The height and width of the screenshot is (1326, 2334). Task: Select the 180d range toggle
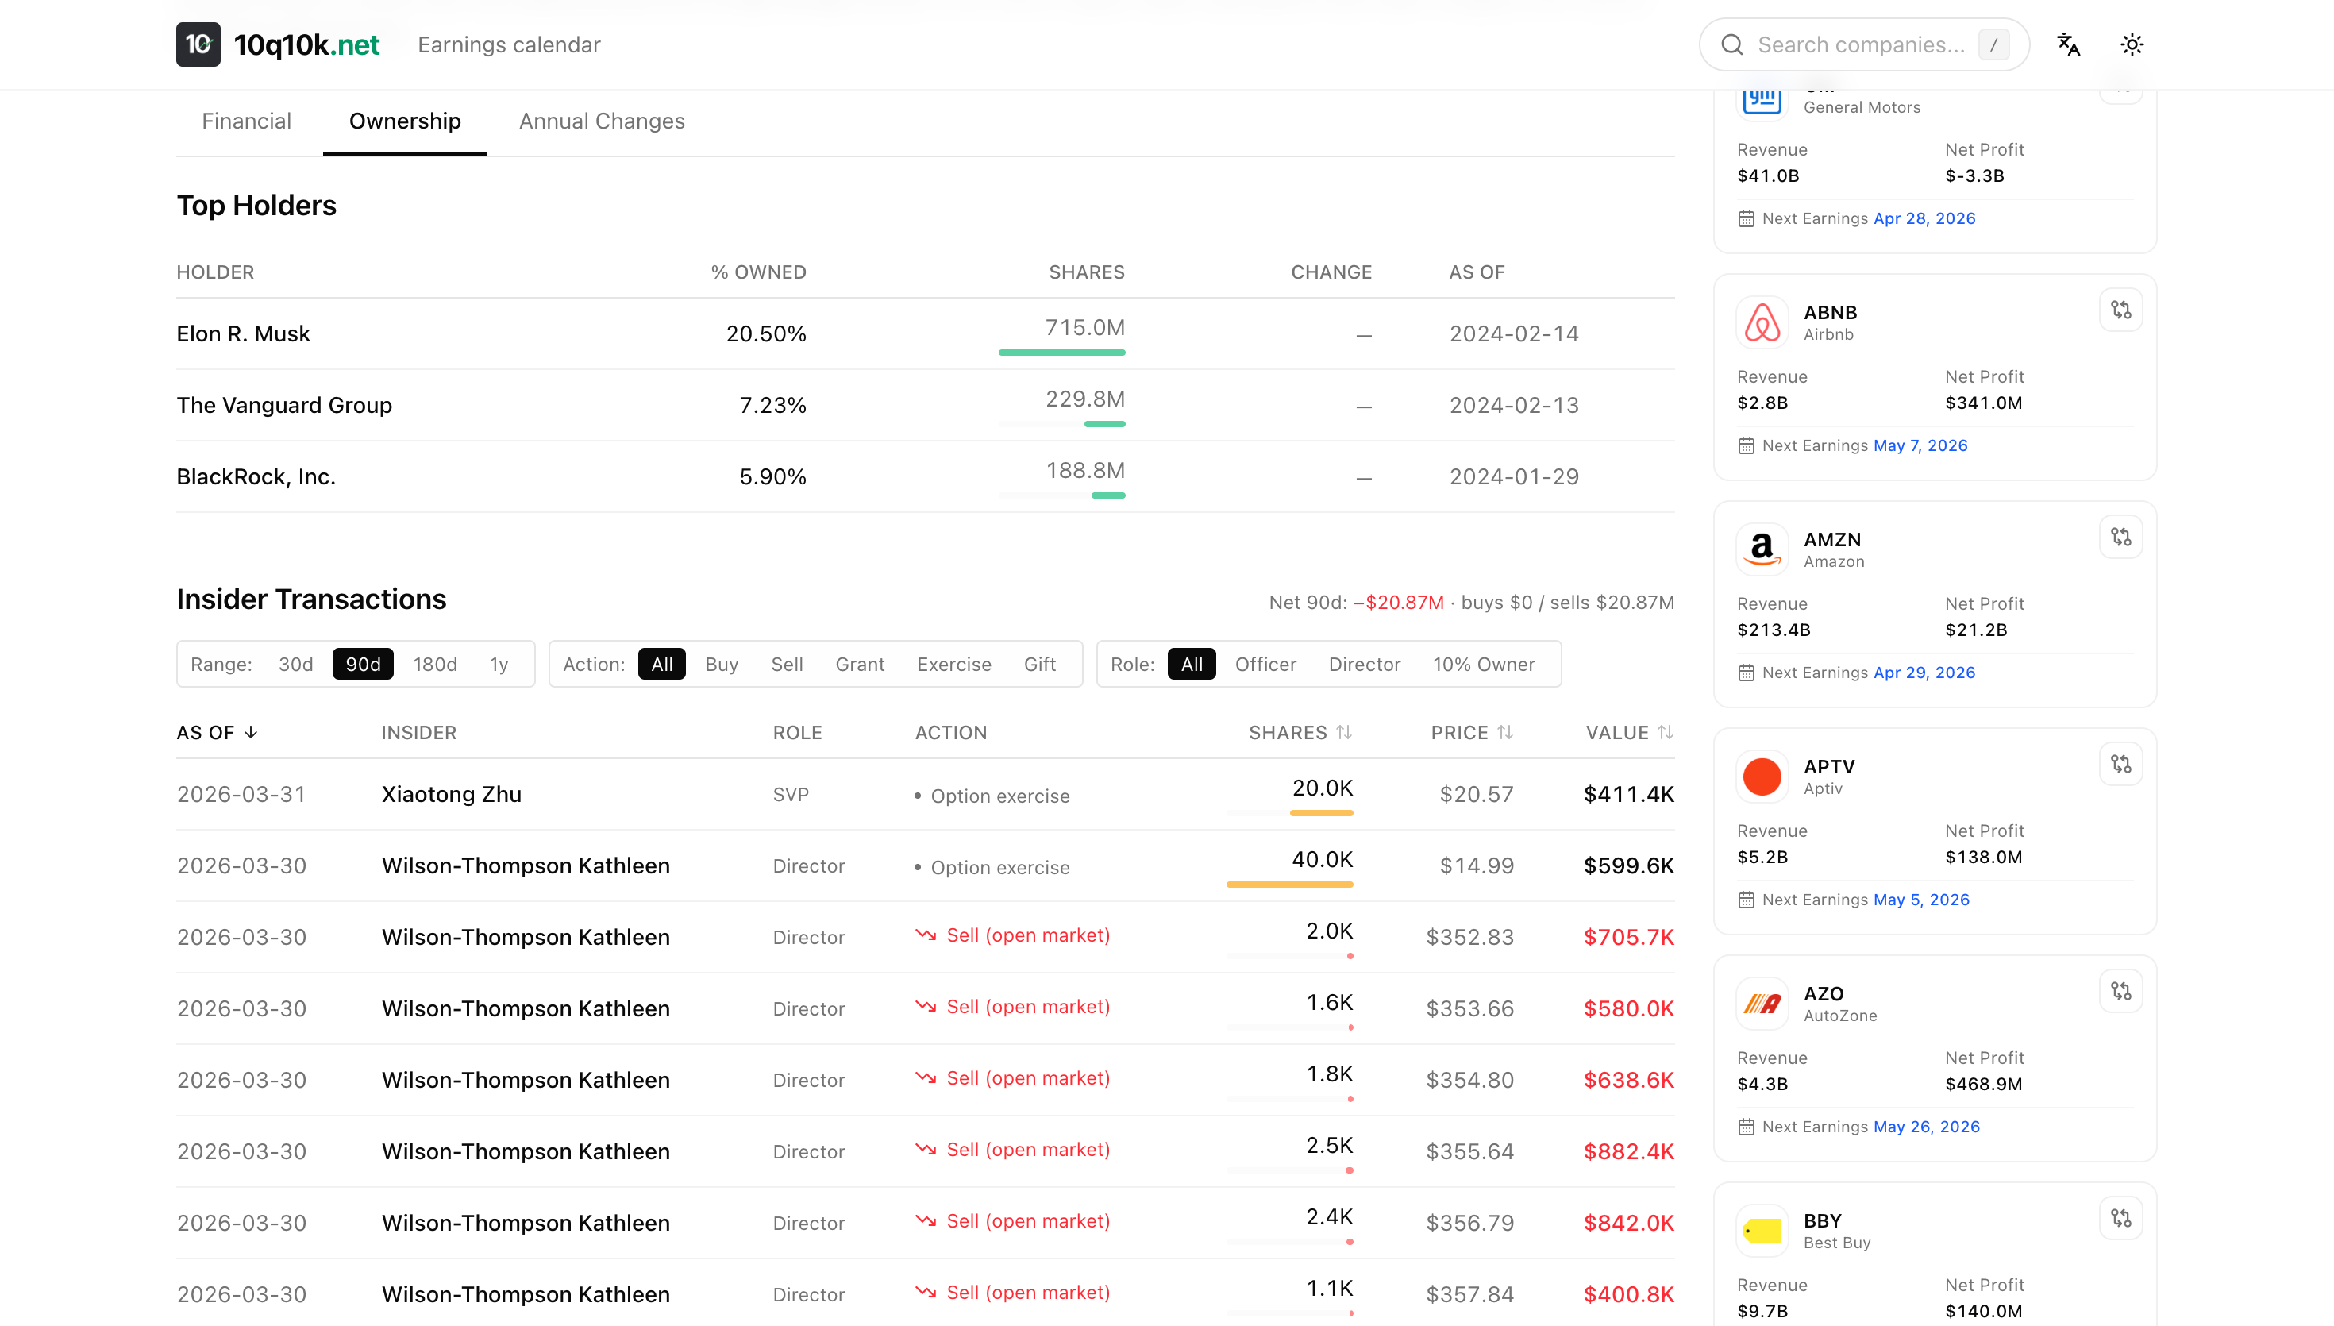coord(435,664)
